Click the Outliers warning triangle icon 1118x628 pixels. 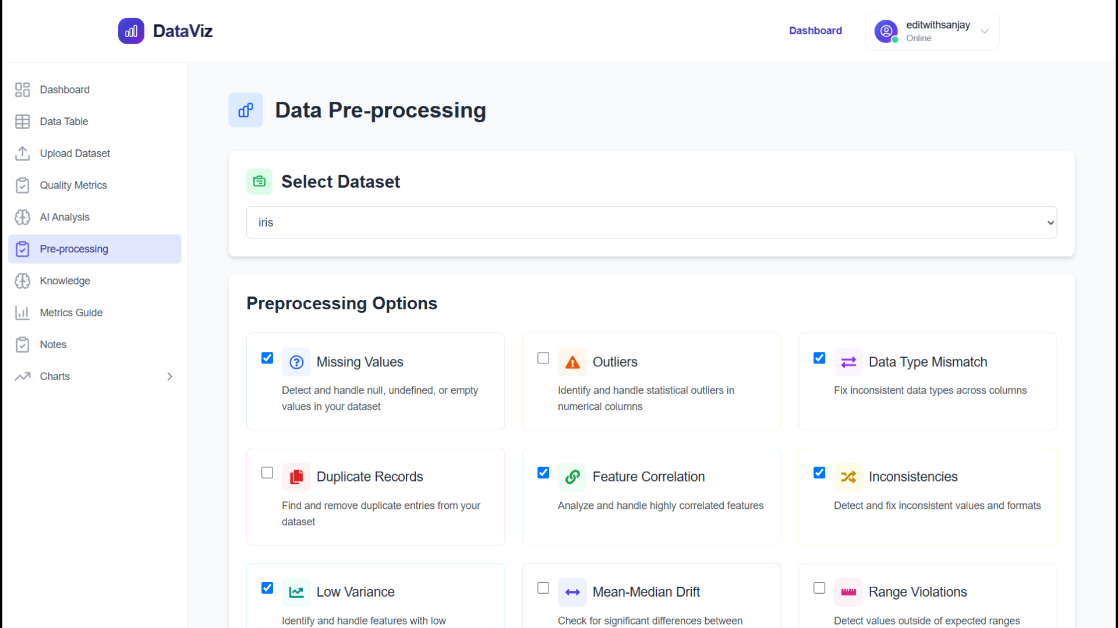[x=572, y=362]
